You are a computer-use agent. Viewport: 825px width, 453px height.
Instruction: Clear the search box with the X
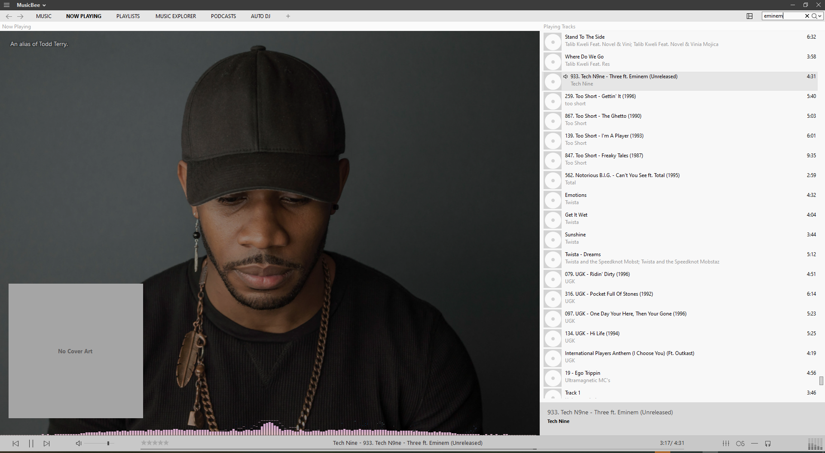point(807,16)
